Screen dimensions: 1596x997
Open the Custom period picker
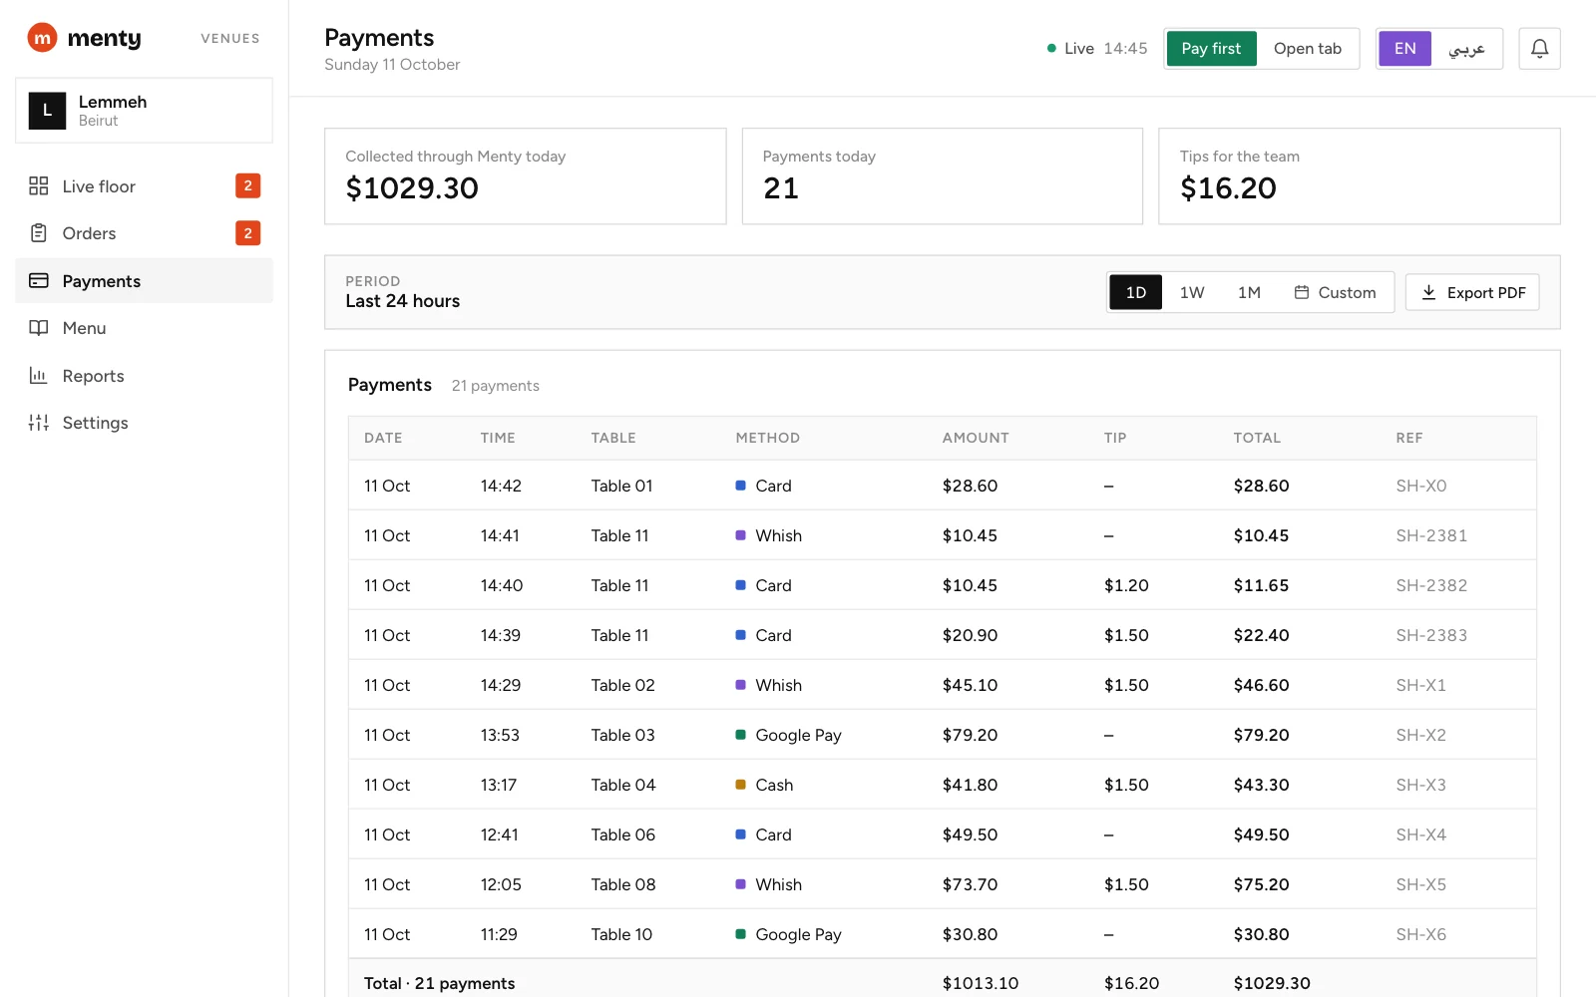(1335, 292)
